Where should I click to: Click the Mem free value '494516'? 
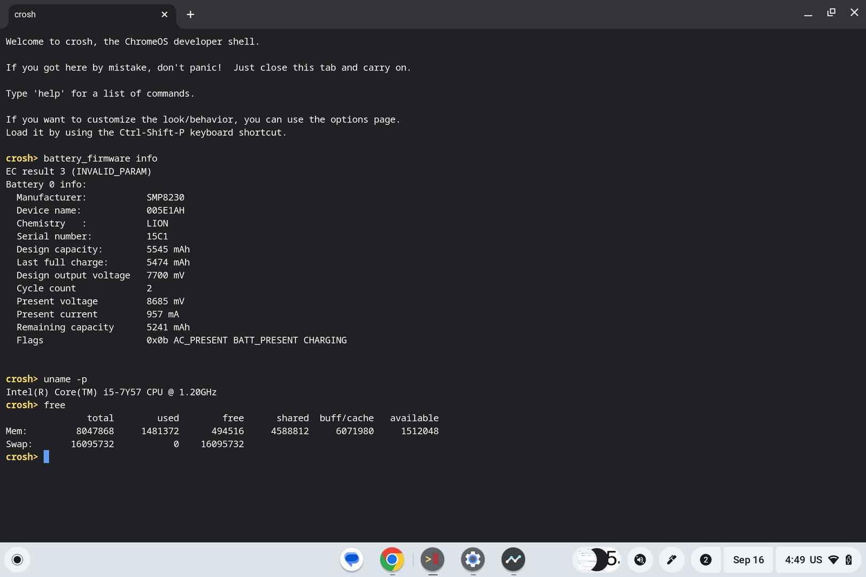click(228, 431)
